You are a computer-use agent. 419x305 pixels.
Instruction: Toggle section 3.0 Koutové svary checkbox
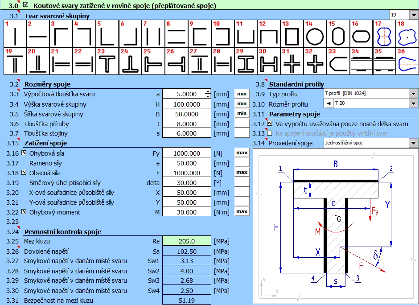coord(26,5)
